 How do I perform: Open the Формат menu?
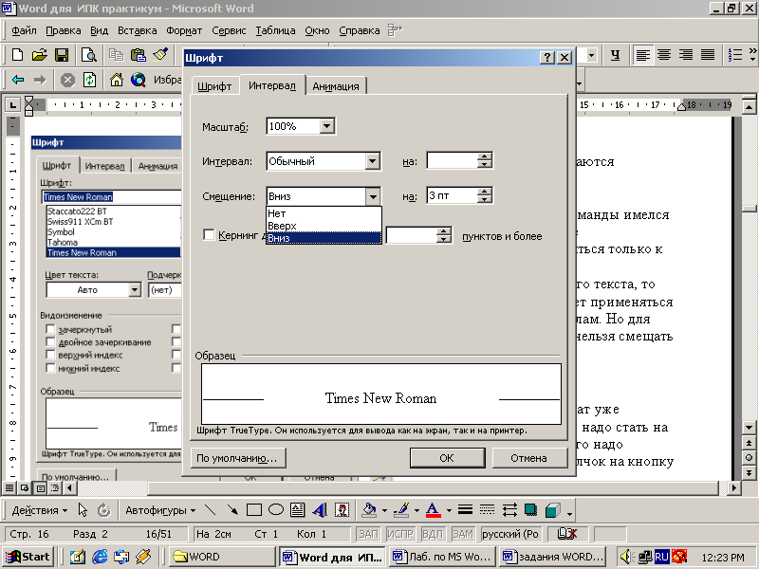click(x=184, y=30)
